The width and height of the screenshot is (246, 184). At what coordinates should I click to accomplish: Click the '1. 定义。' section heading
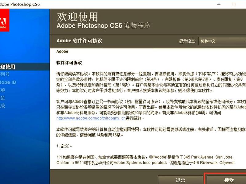pyautogui.click(x=64, y=146)
